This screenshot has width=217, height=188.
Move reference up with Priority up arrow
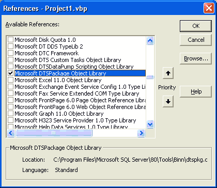[168, 73]
